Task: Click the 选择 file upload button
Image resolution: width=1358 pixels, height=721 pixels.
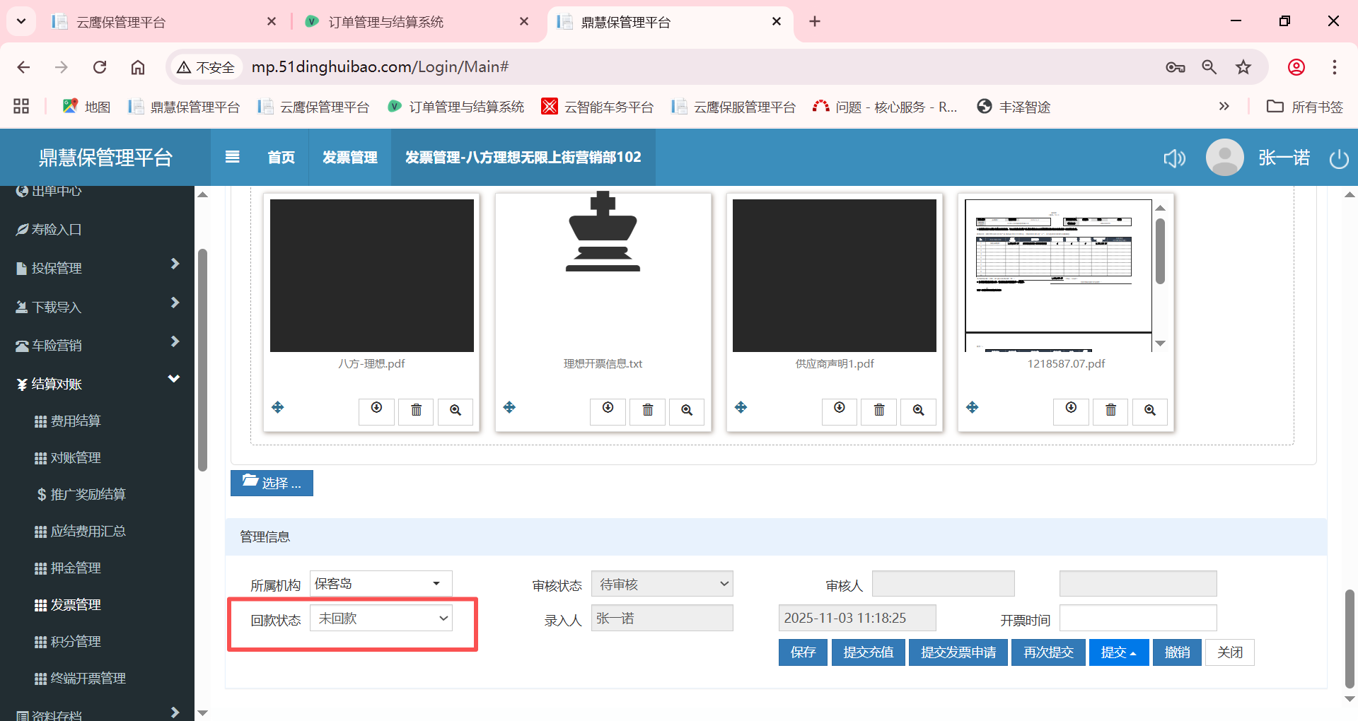Action: tap(272, 483)
